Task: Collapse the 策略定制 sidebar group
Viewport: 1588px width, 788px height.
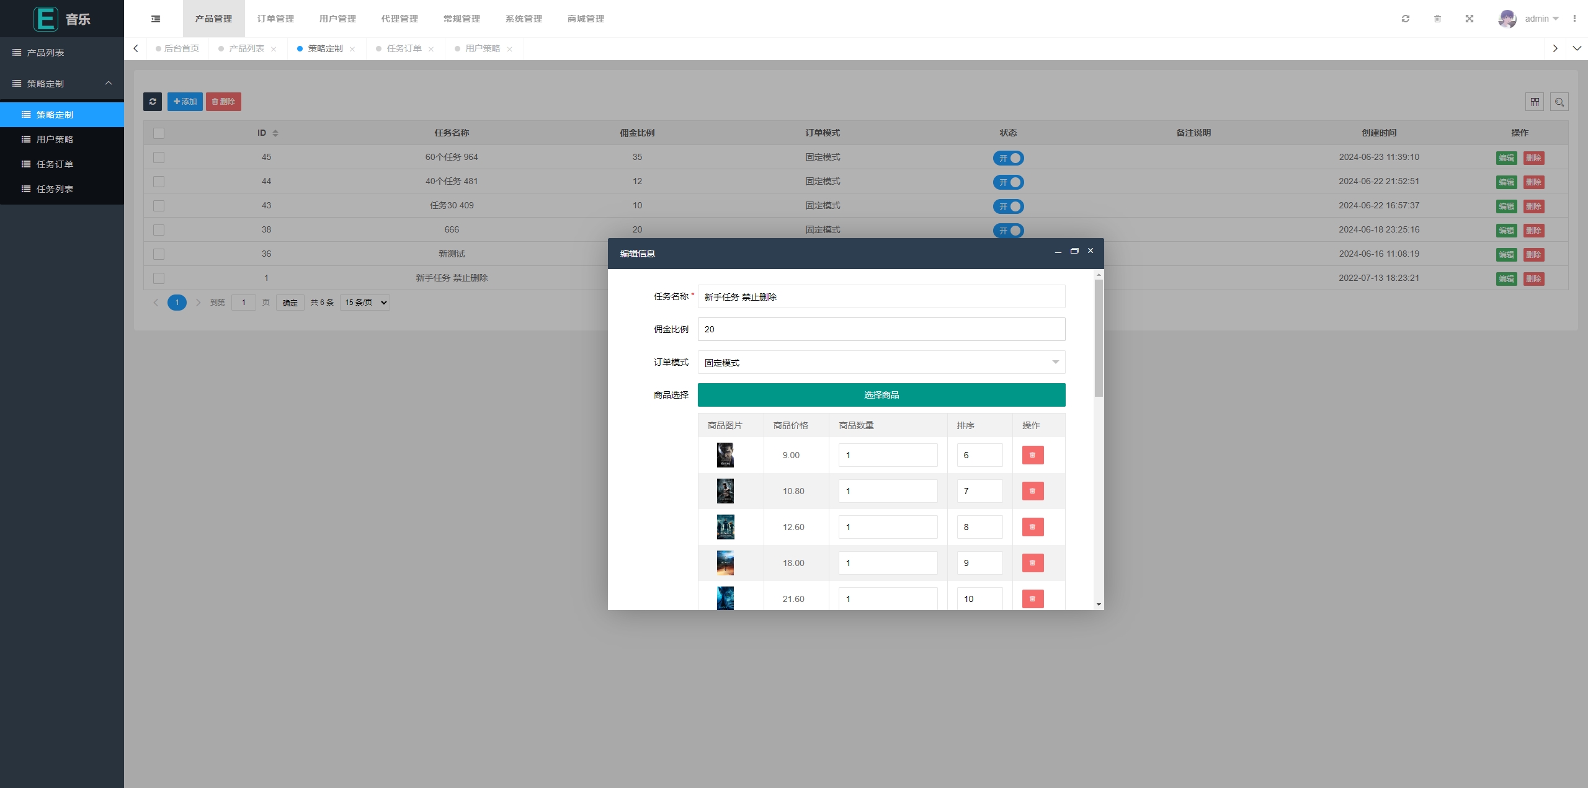Action: [62, 84]
